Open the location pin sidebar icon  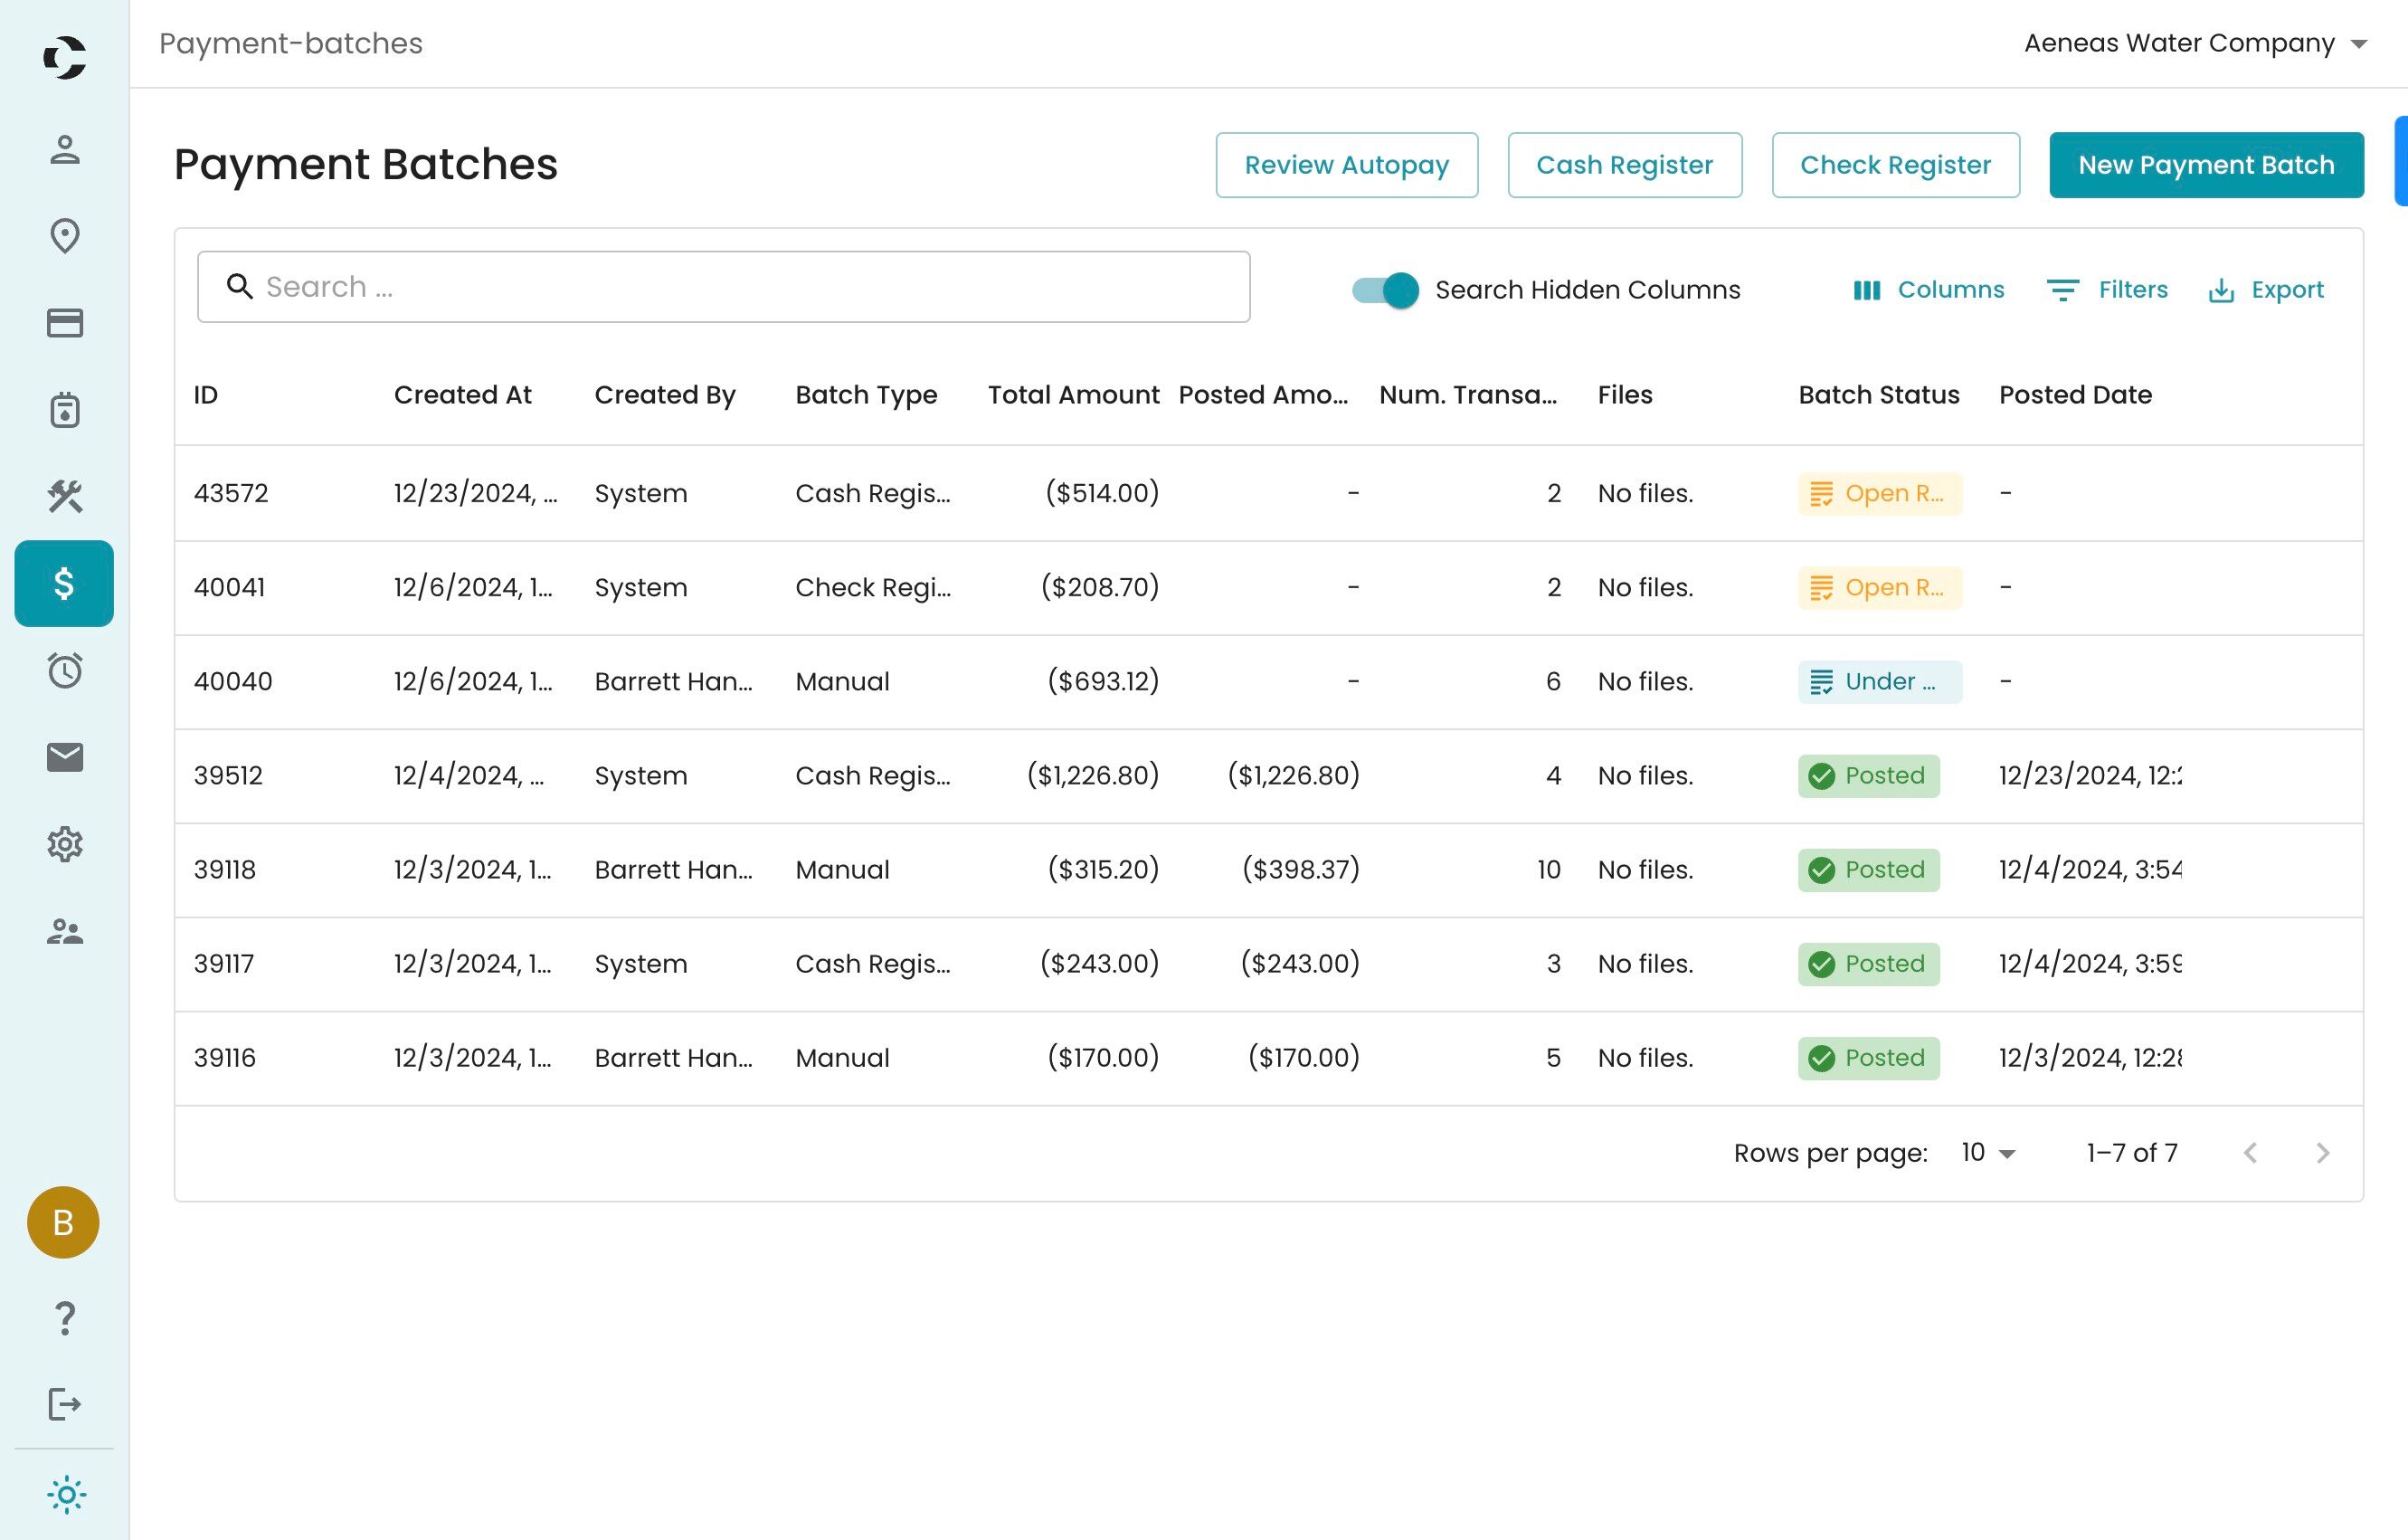[65, 236]
